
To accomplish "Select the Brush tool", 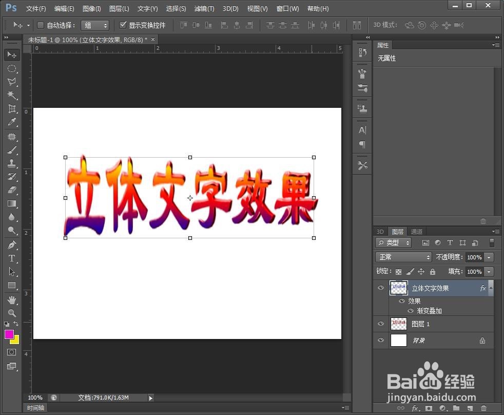I will (x=12, y=149).
